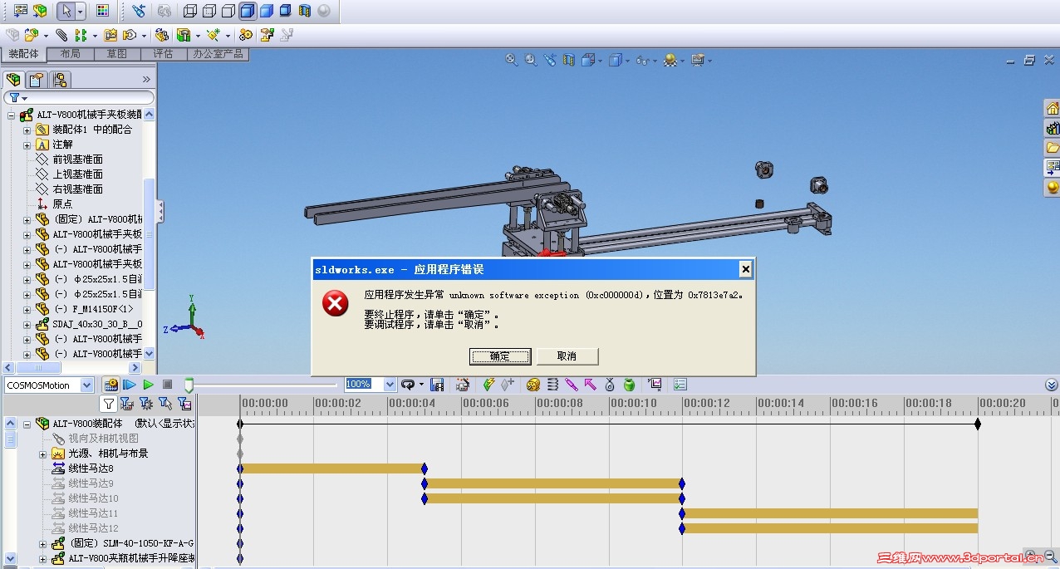This screenshot has height=569, width=1060.
Task: Click Move Component icon
Action: click(x=130, y=35)
